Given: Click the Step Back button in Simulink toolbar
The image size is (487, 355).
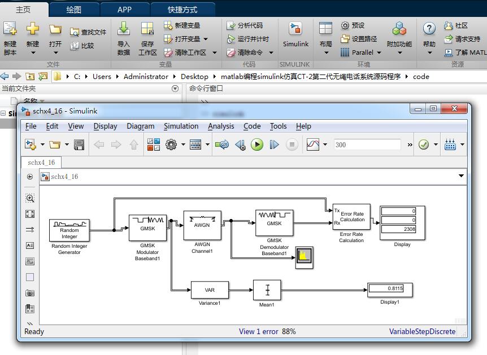Looking at the screenshot, I should pyautogui.click(x=240, y=144).
